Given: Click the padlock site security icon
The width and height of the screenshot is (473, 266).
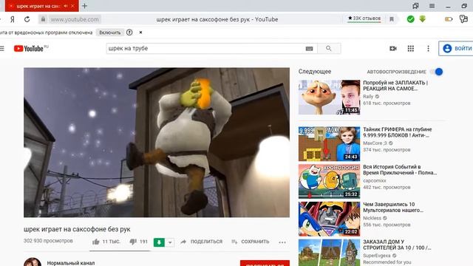Looking at the screenshot, I should [x=43, y=19].
